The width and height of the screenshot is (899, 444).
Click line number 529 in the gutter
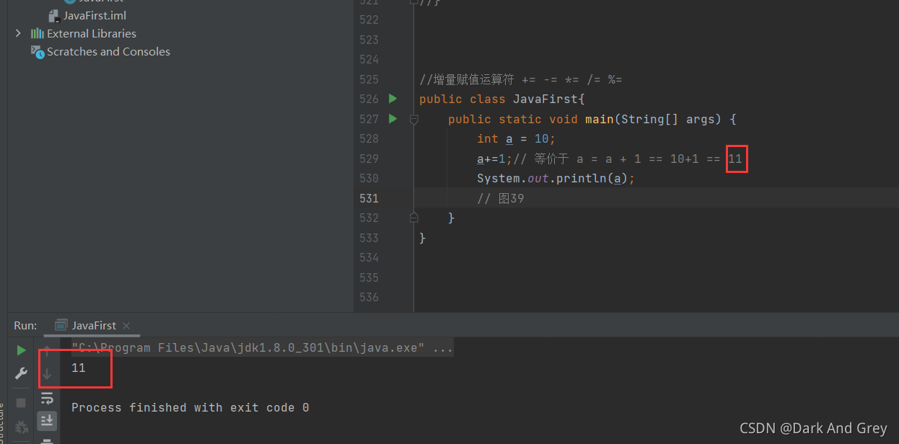pyautogui.click(x=369, y=159)
